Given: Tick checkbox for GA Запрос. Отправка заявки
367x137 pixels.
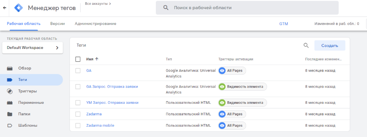Looking at the screenshot, I should [78, 87].
